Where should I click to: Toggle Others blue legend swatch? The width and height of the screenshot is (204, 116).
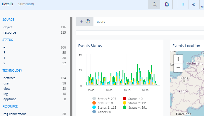click(94, 112)
